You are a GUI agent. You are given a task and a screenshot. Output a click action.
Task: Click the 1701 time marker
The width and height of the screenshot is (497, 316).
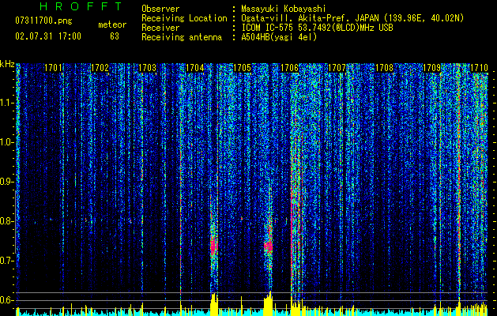53,68
